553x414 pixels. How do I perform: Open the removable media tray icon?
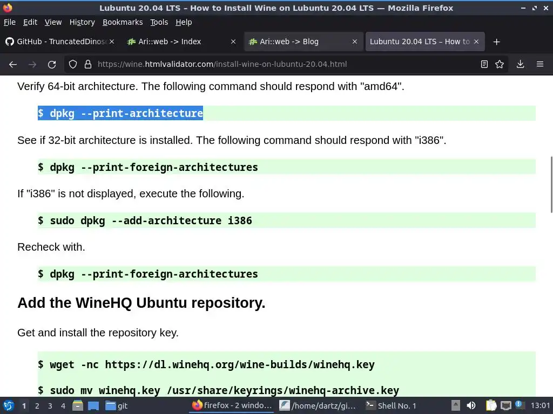tap(456, 405)
